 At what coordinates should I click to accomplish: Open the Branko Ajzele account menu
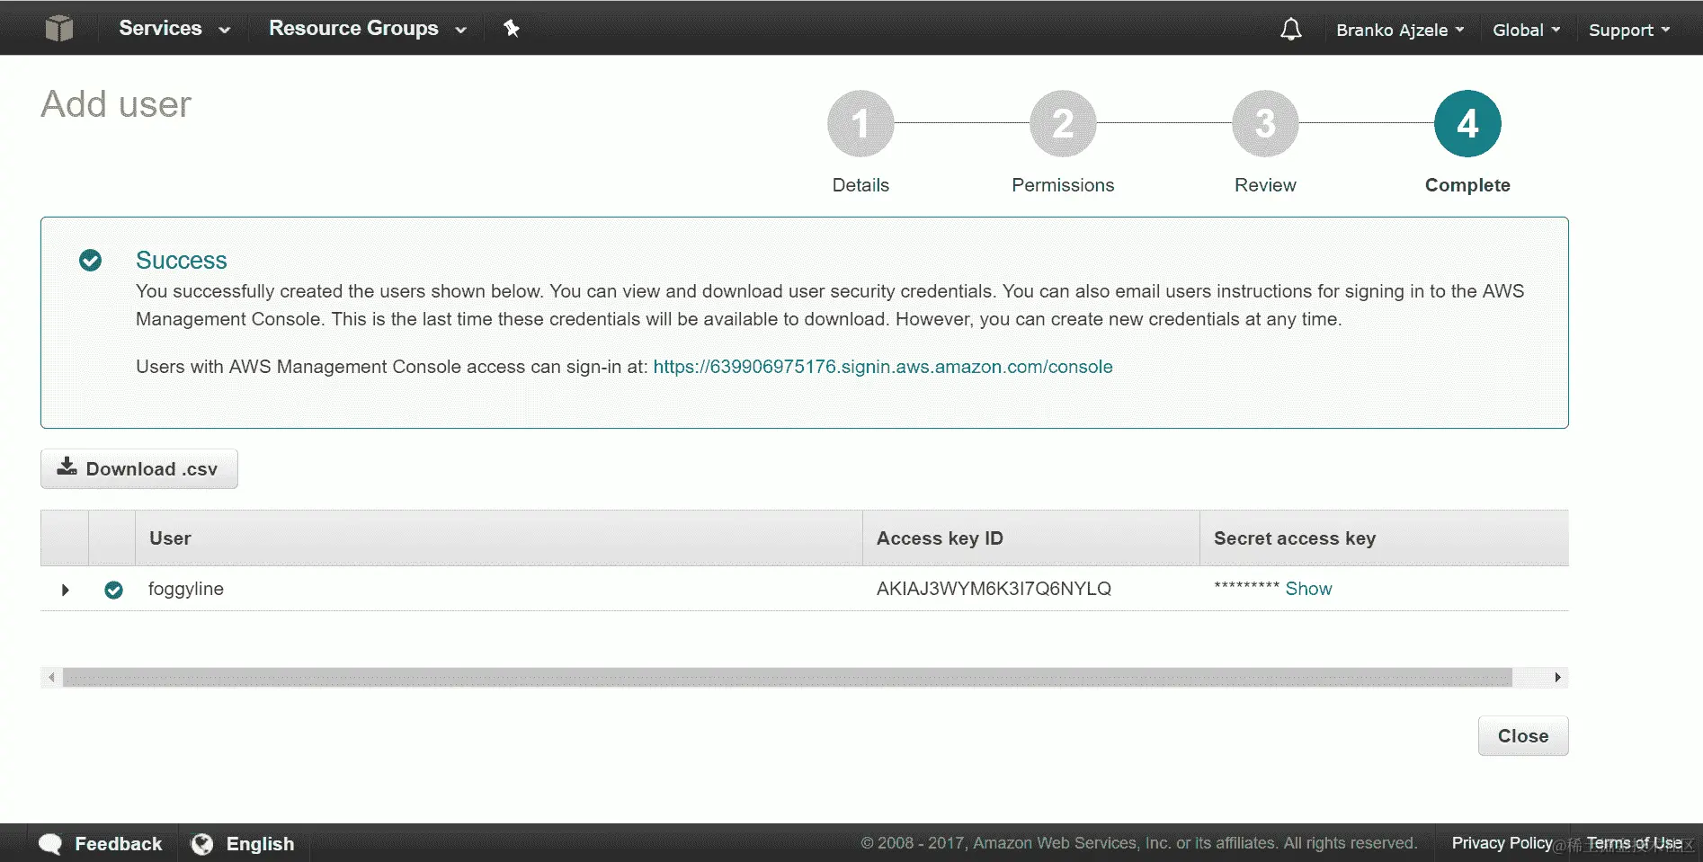(1400, 30)
